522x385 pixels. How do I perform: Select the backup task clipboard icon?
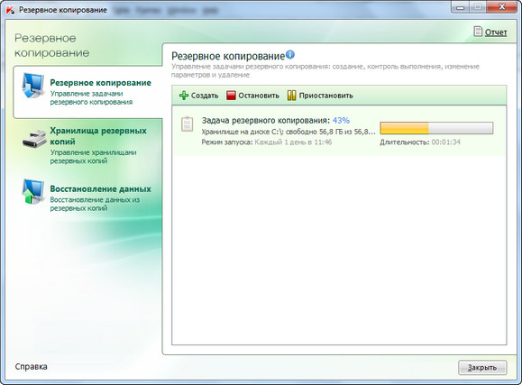pos(188,124)
